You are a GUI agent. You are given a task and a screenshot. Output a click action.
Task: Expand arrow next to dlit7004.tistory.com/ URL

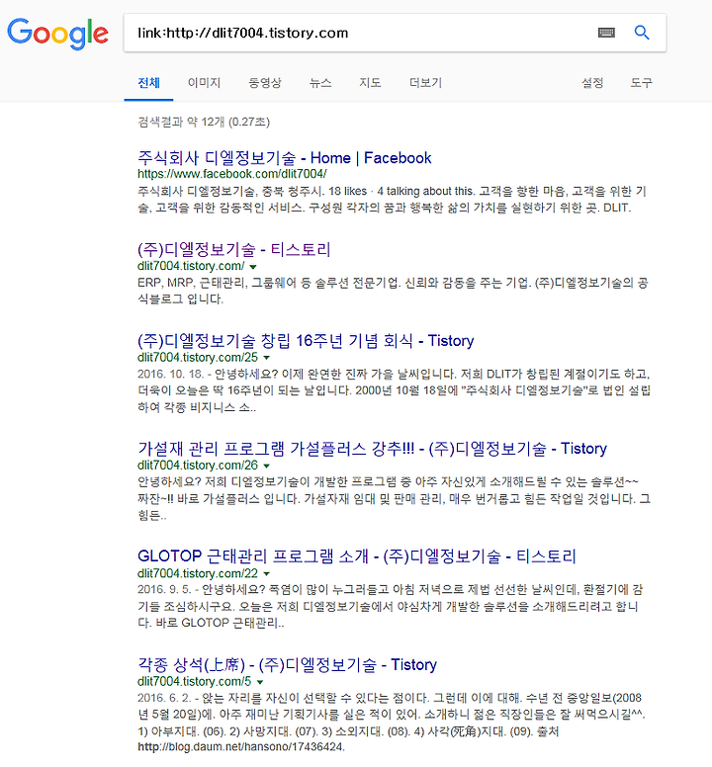(x=253, y=267)
